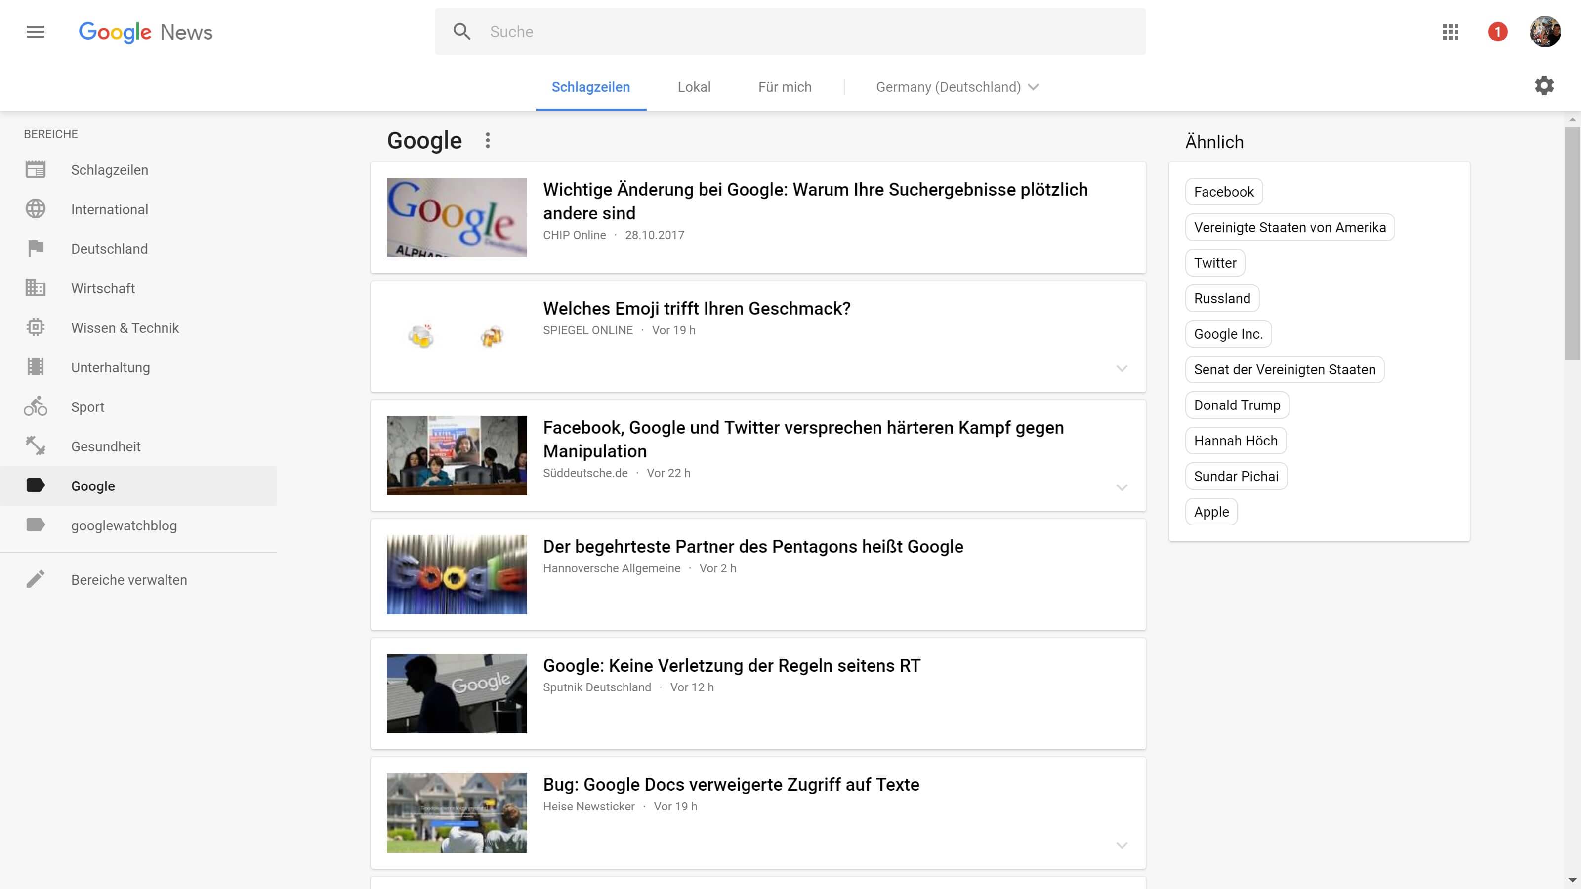Open the Pentagon Partner Google headline
The width and height of the screenshot is (1581, 889).
point(752,546)
